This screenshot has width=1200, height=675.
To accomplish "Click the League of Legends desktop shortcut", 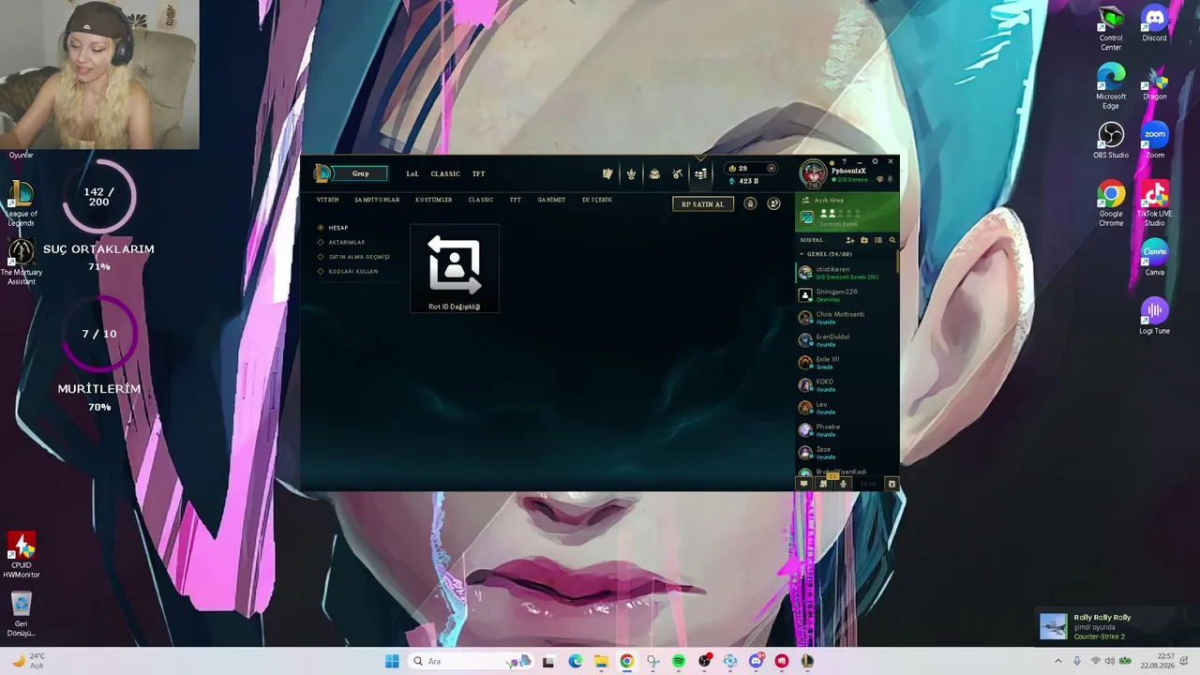I will [x=21, y=204].
